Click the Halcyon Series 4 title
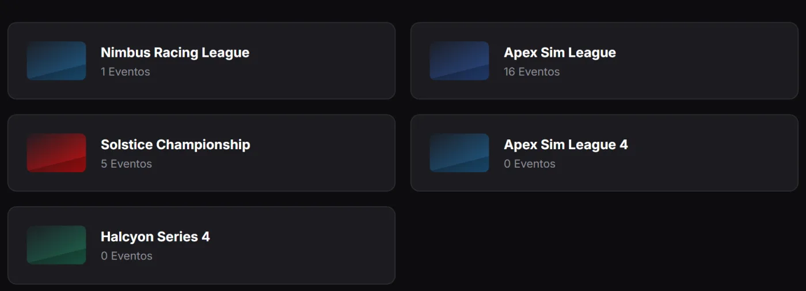This screenshot has height=291, width=806. pos(155,236)
